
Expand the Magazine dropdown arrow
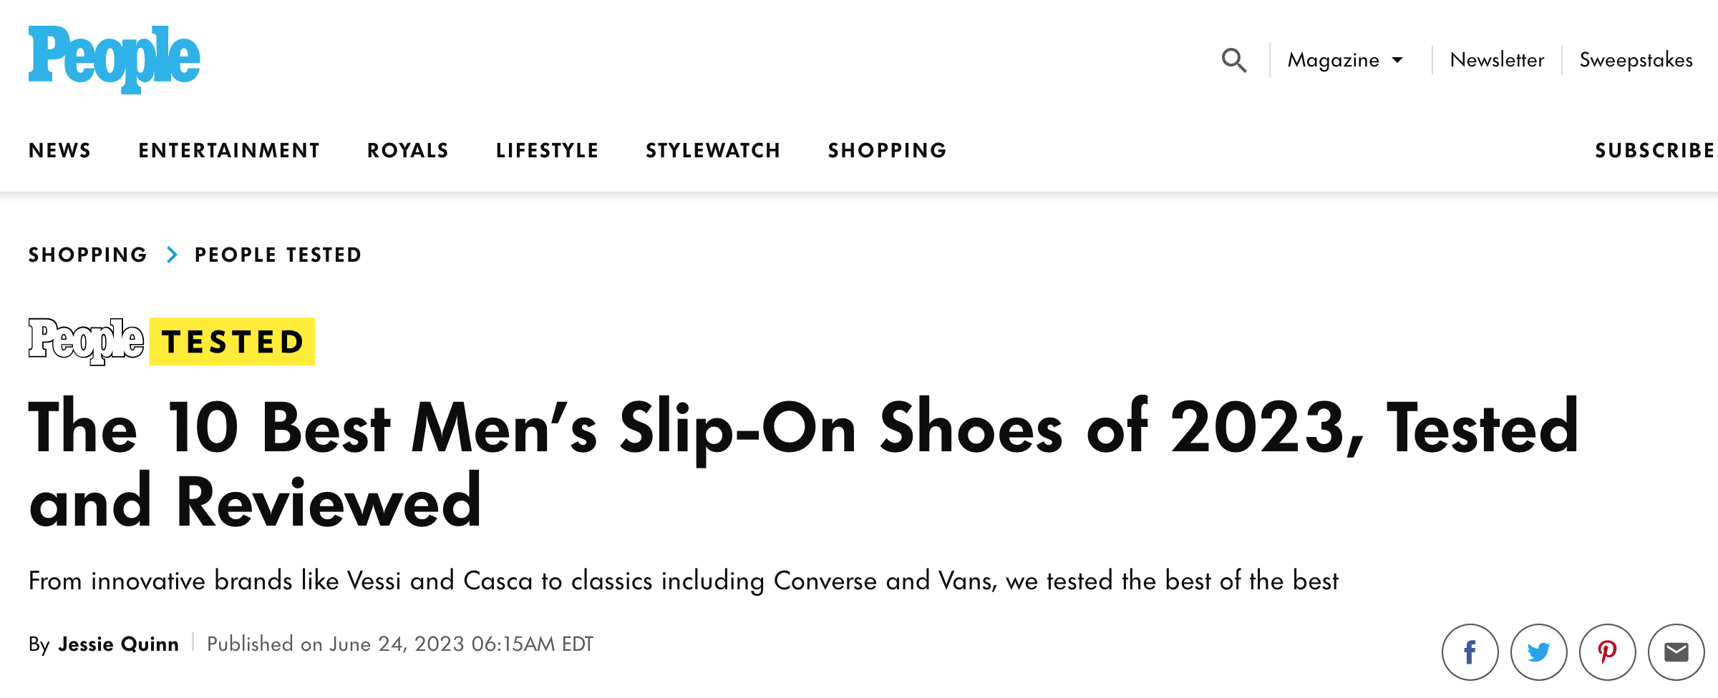coord(1397,60)
